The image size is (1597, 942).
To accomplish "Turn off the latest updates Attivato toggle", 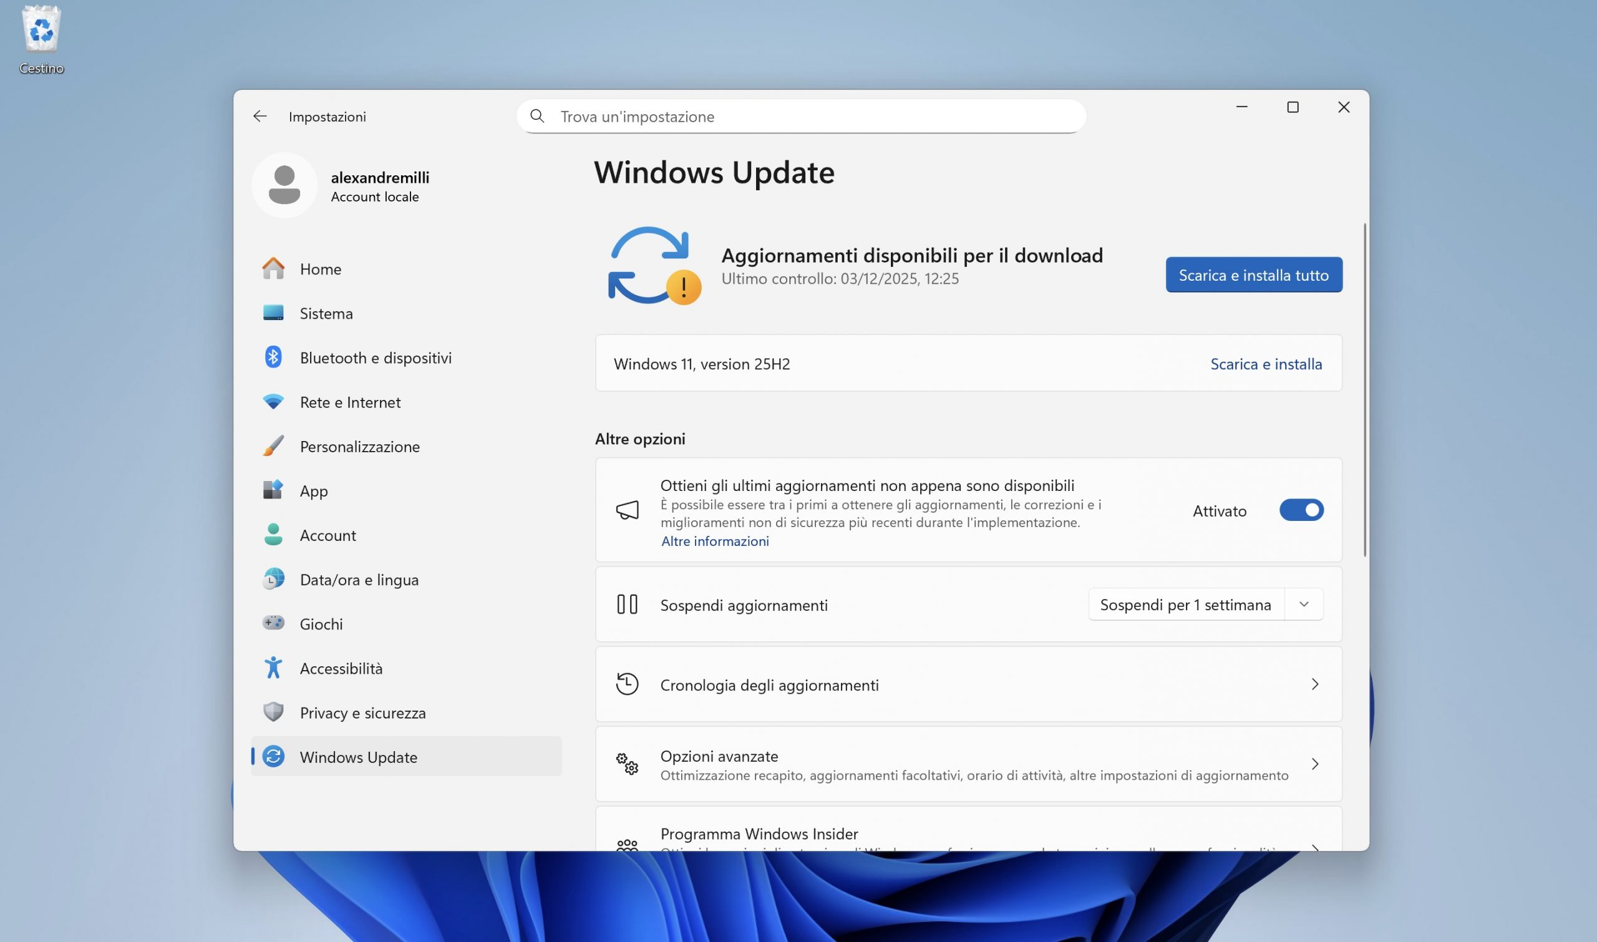I will (x=1301, y=510).
